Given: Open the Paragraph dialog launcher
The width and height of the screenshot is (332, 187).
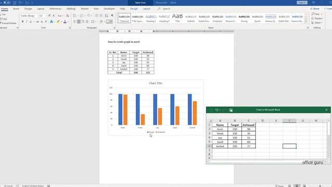Looking at the screenshot, I should [x=114, y=28].
